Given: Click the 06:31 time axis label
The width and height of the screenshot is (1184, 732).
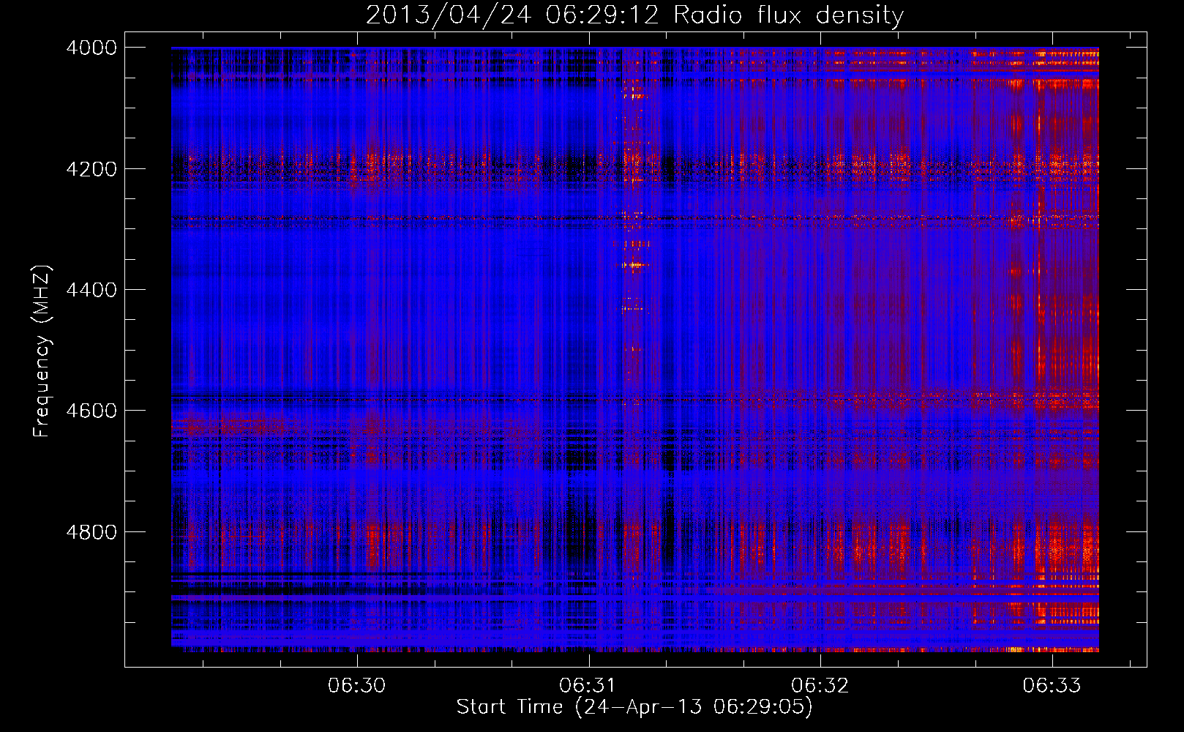Looking at the screenshot, I should click(x=588, y=685).
